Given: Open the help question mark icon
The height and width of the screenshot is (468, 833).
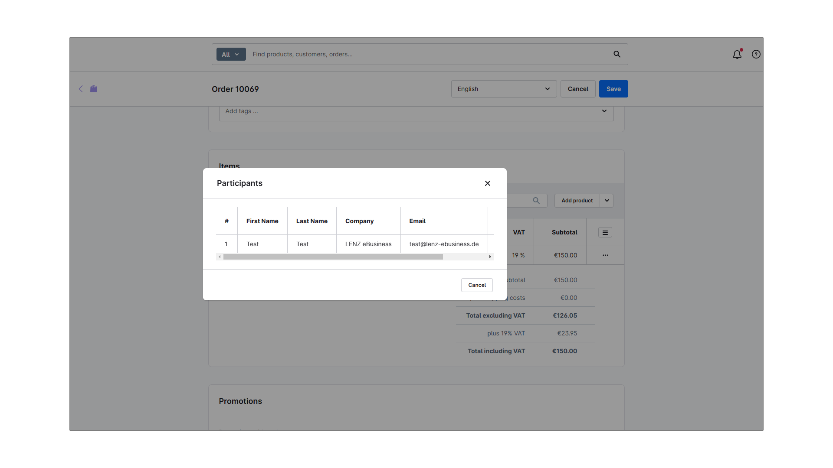Looking at the screenshot, I should pyautogui.click(x=756, y=54).
